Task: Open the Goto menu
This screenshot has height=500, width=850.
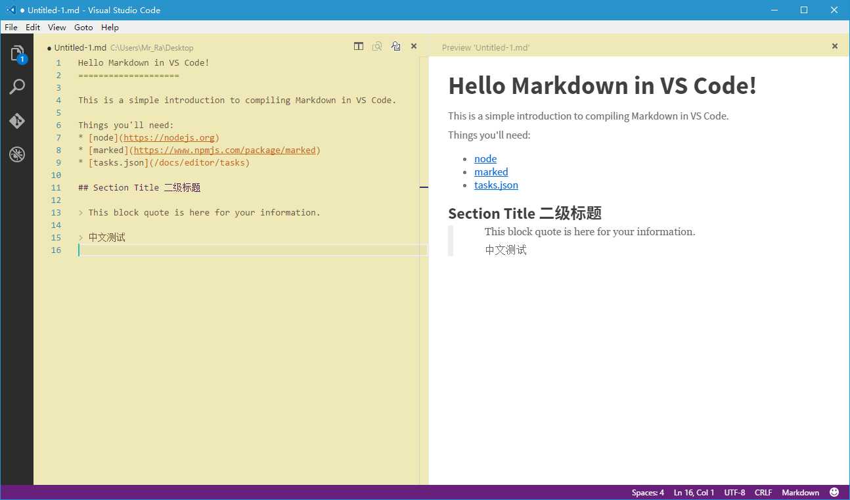Action: point(83,28)
